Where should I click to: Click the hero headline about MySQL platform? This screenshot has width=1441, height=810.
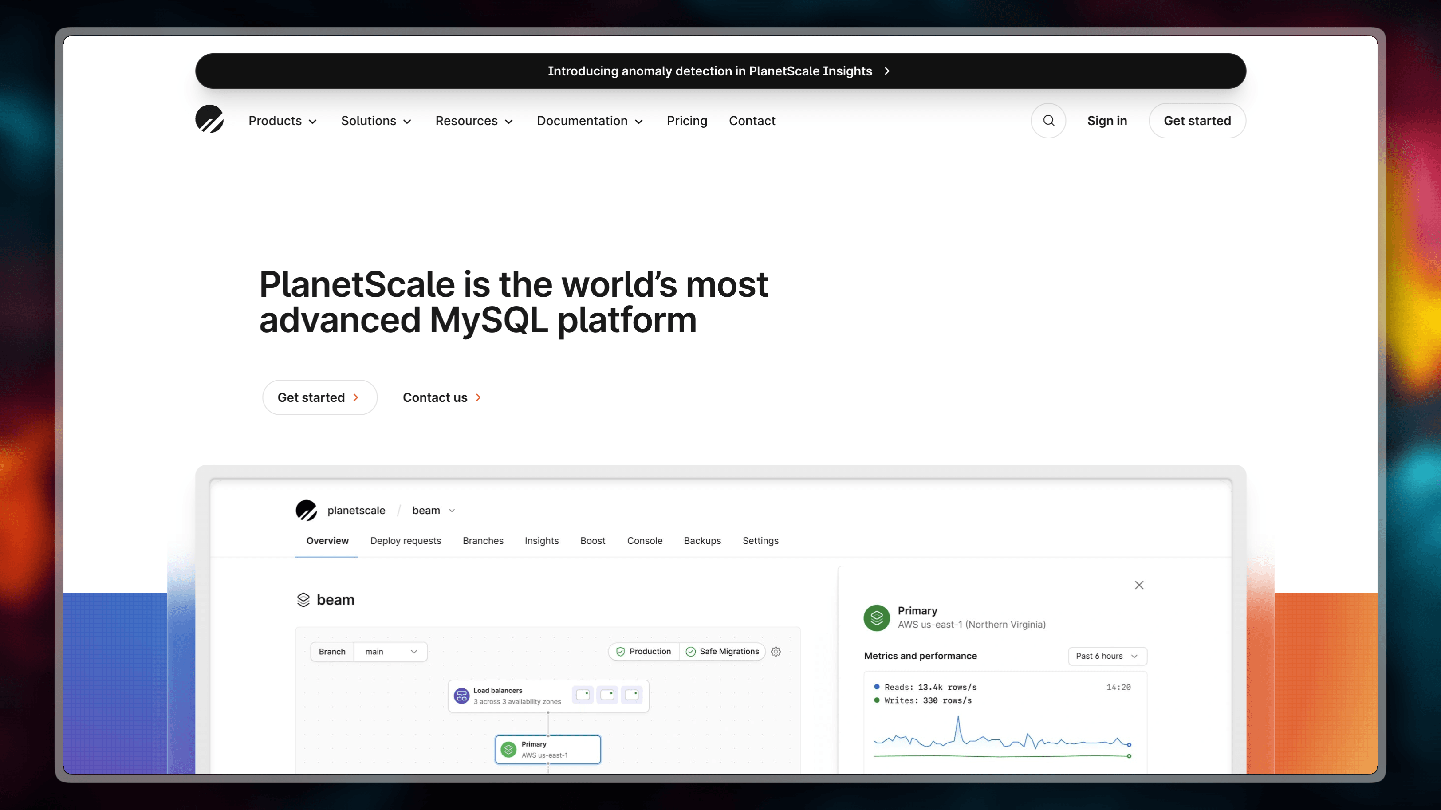(513, 302)
